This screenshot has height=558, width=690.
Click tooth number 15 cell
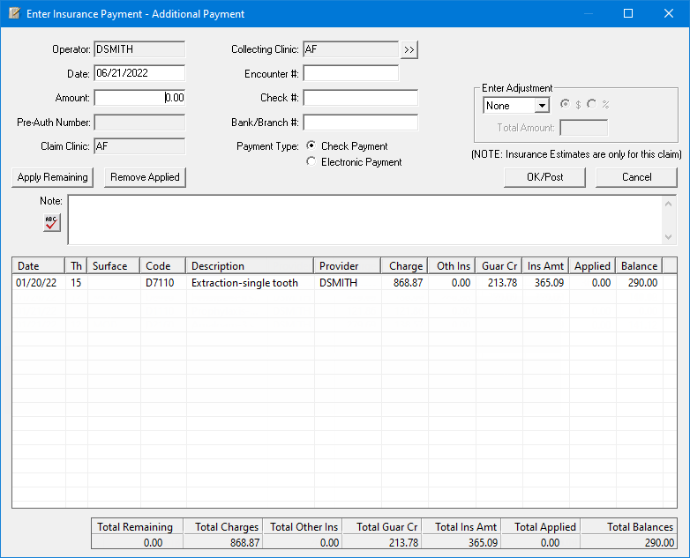coord(76,283)
